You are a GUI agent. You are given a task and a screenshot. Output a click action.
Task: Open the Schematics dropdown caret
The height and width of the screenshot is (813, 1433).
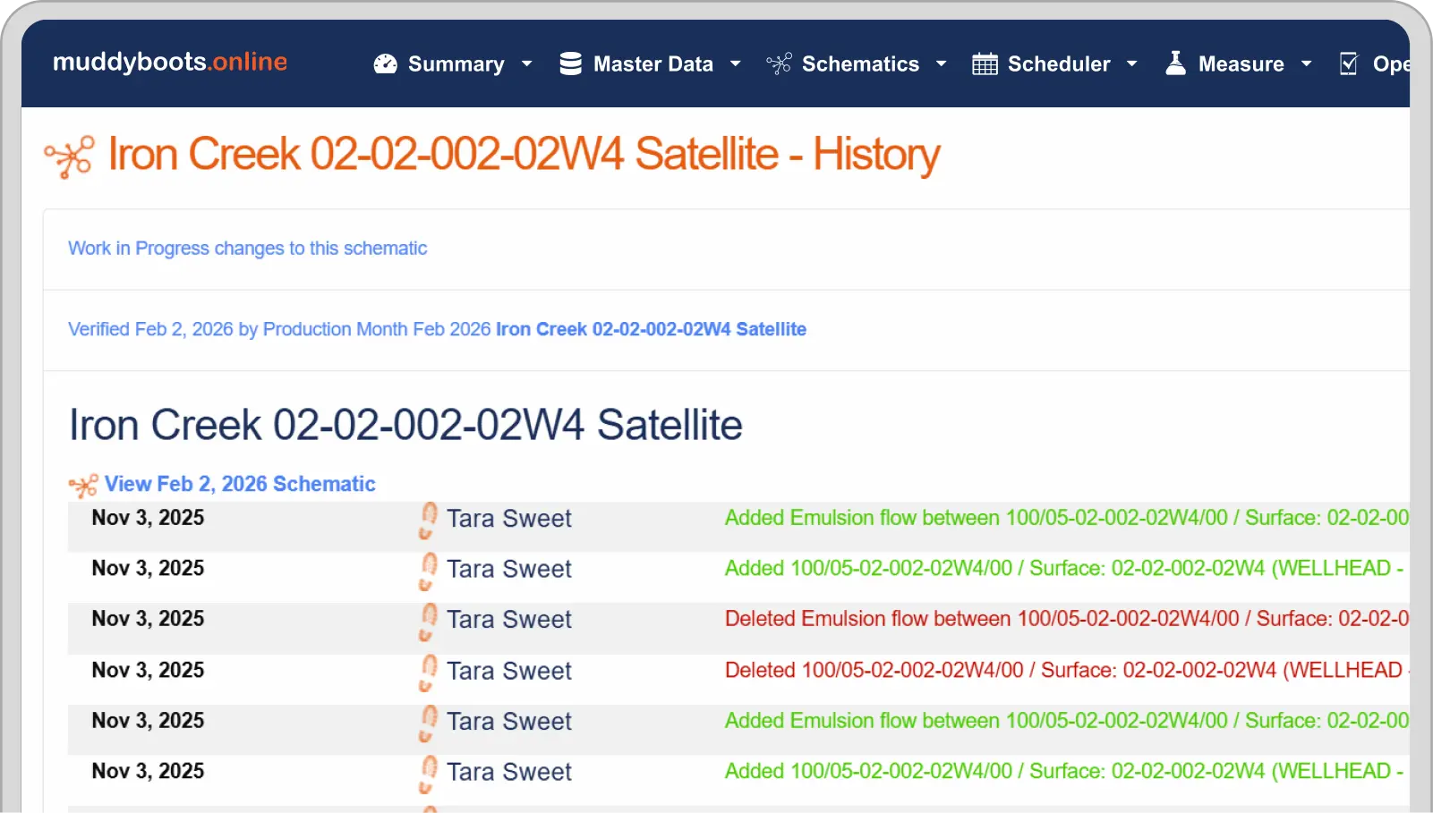[x=941, y=64]
